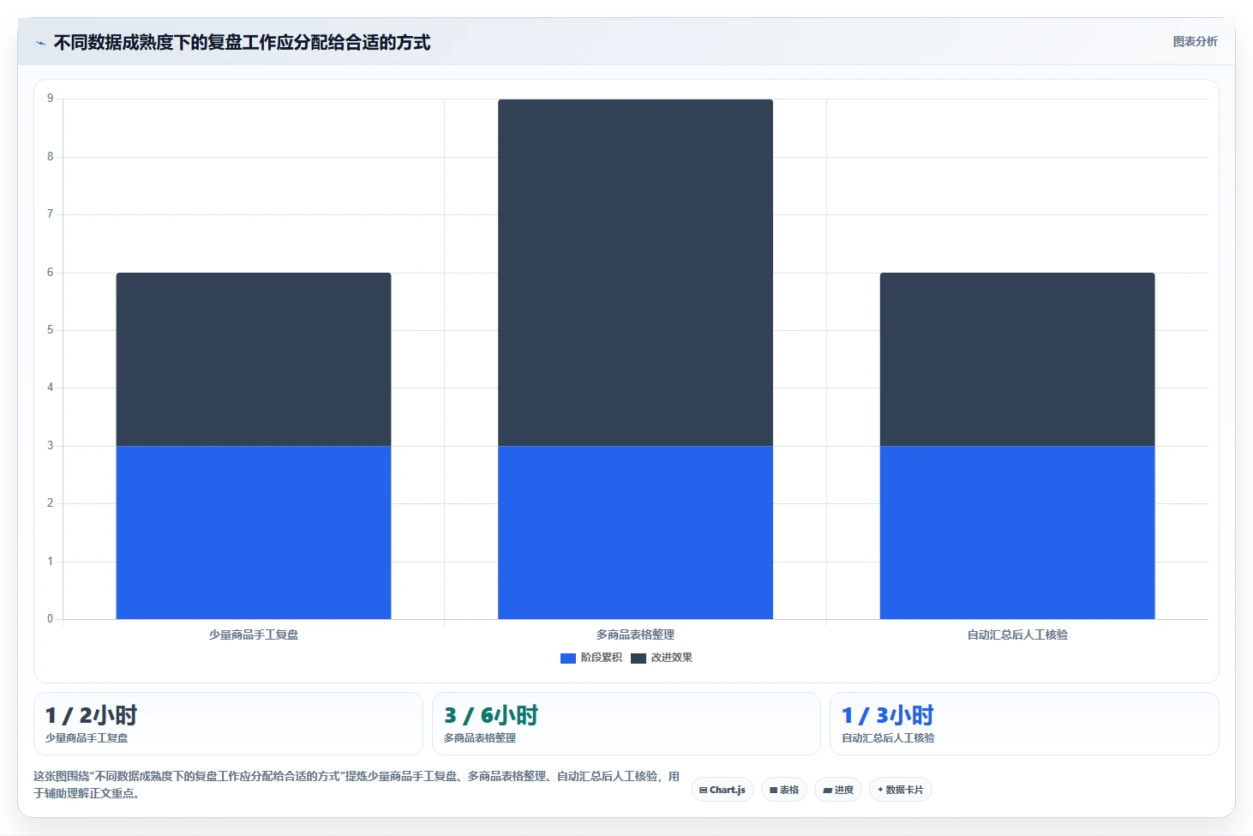1253x836 pixels.
Task: Open the 3 / 6小时 data card
Action: 626,724
